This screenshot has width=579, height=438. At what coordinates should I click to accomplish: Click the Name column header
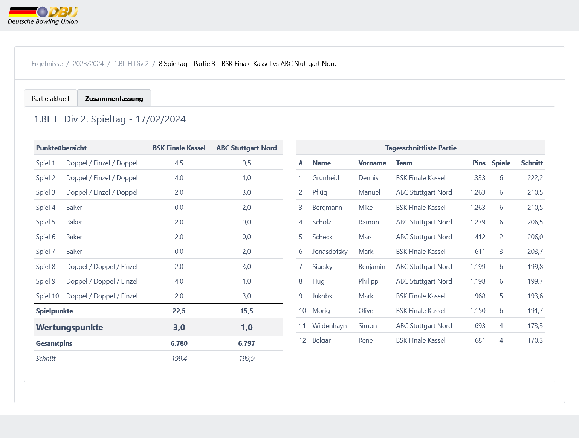pyautogui.click(x=321, y=163)
